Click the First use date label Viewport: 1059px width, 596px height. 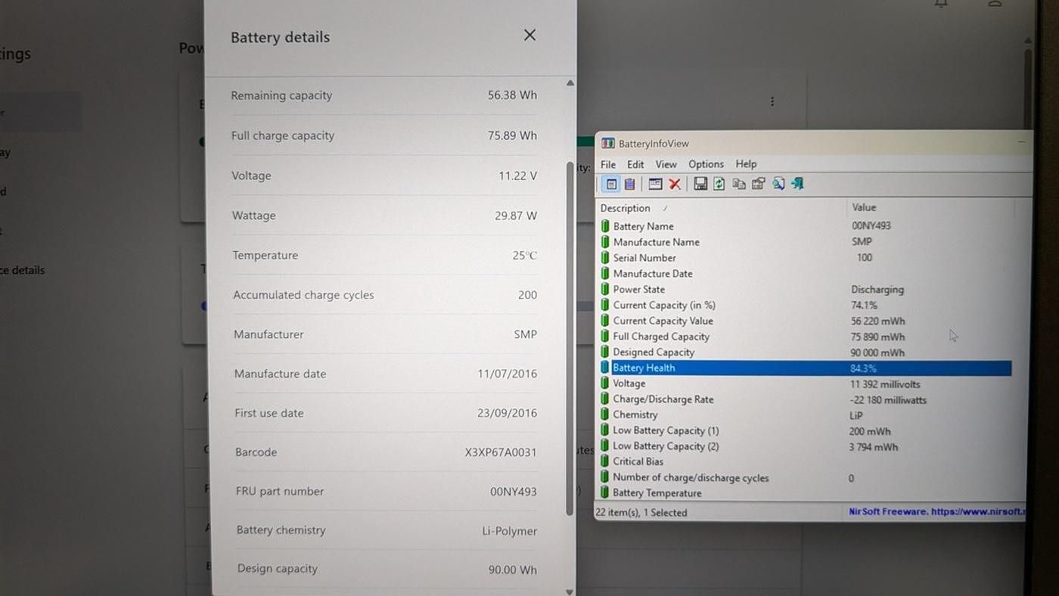[x=269, y=413]
